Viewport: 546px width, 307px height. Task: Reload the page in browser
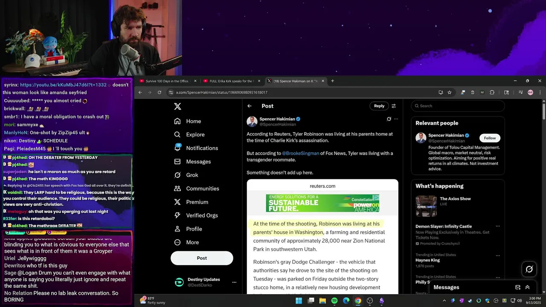pyautogui.click(x=160, y=92)
